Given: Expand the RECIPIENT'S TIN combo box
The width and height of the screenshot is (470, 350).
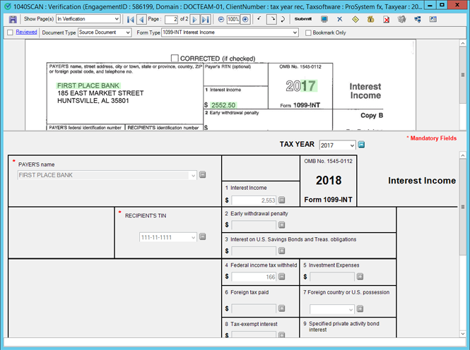Looking at the screenshot, I should [194, 238].
